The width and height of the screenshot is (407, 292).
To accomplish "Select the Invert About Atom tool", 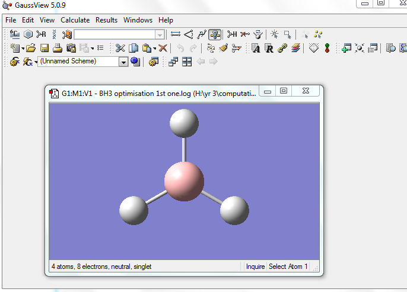I will tap(258, 34).
